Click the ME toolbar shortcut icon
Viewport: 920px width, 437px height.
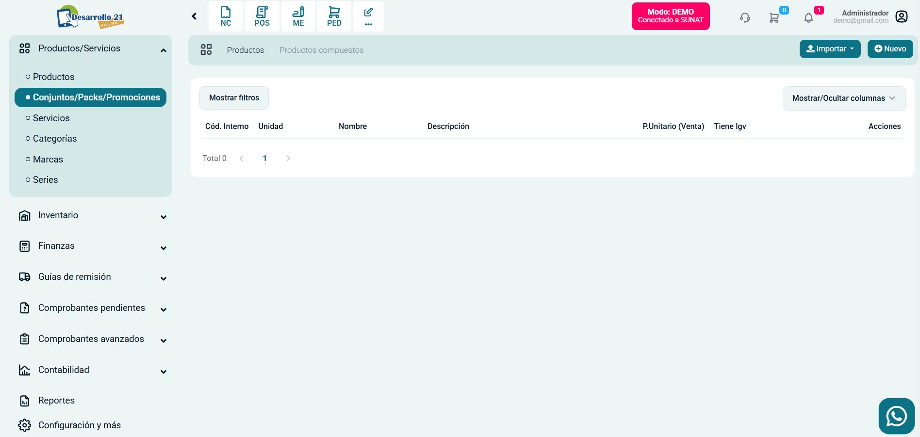298,16
